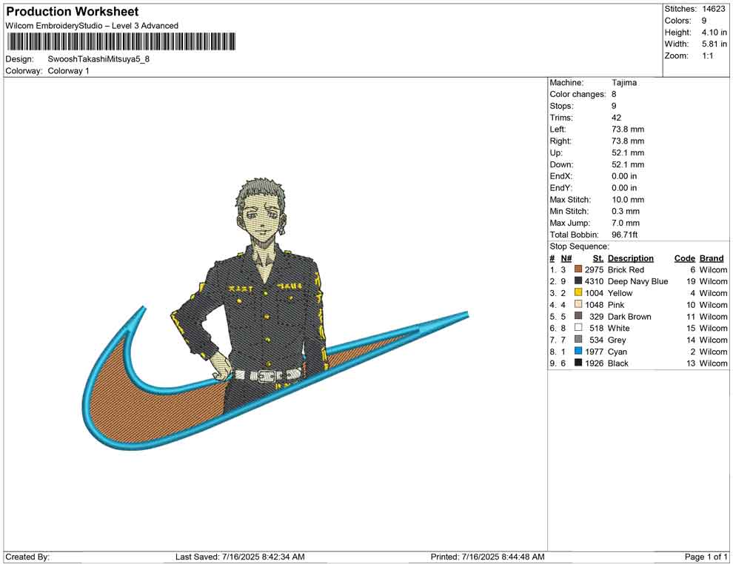This screenshot has height=564, width=733.
Task: Click the "Brand" column header
Action: click(x=712, y=258)
